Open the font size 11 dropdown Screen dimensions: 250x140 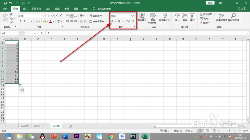pyautogui.click(x=52, y=16)
